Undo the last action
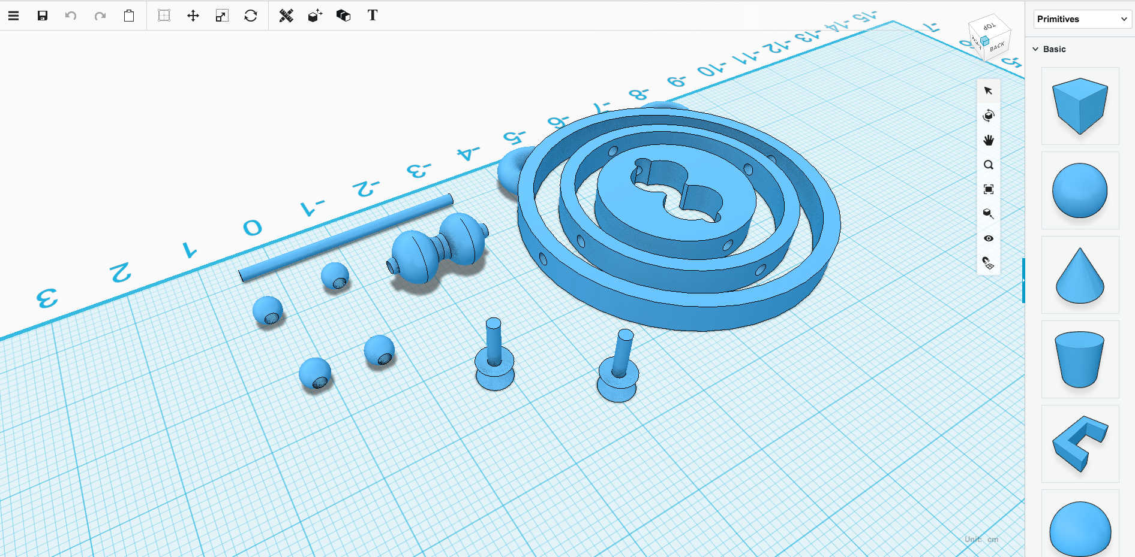The height and width of the screenshot is (557, 1135). pos(71,16)
